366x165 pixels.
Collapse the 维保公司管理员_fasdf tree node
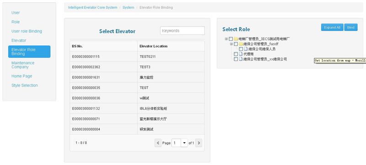tap(231, 44)
